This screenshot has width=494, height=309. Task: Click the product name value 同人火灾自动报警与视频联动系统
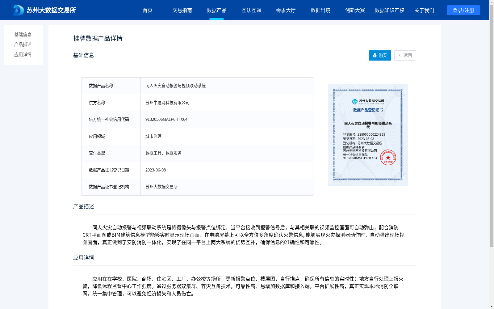coord(175,86)
